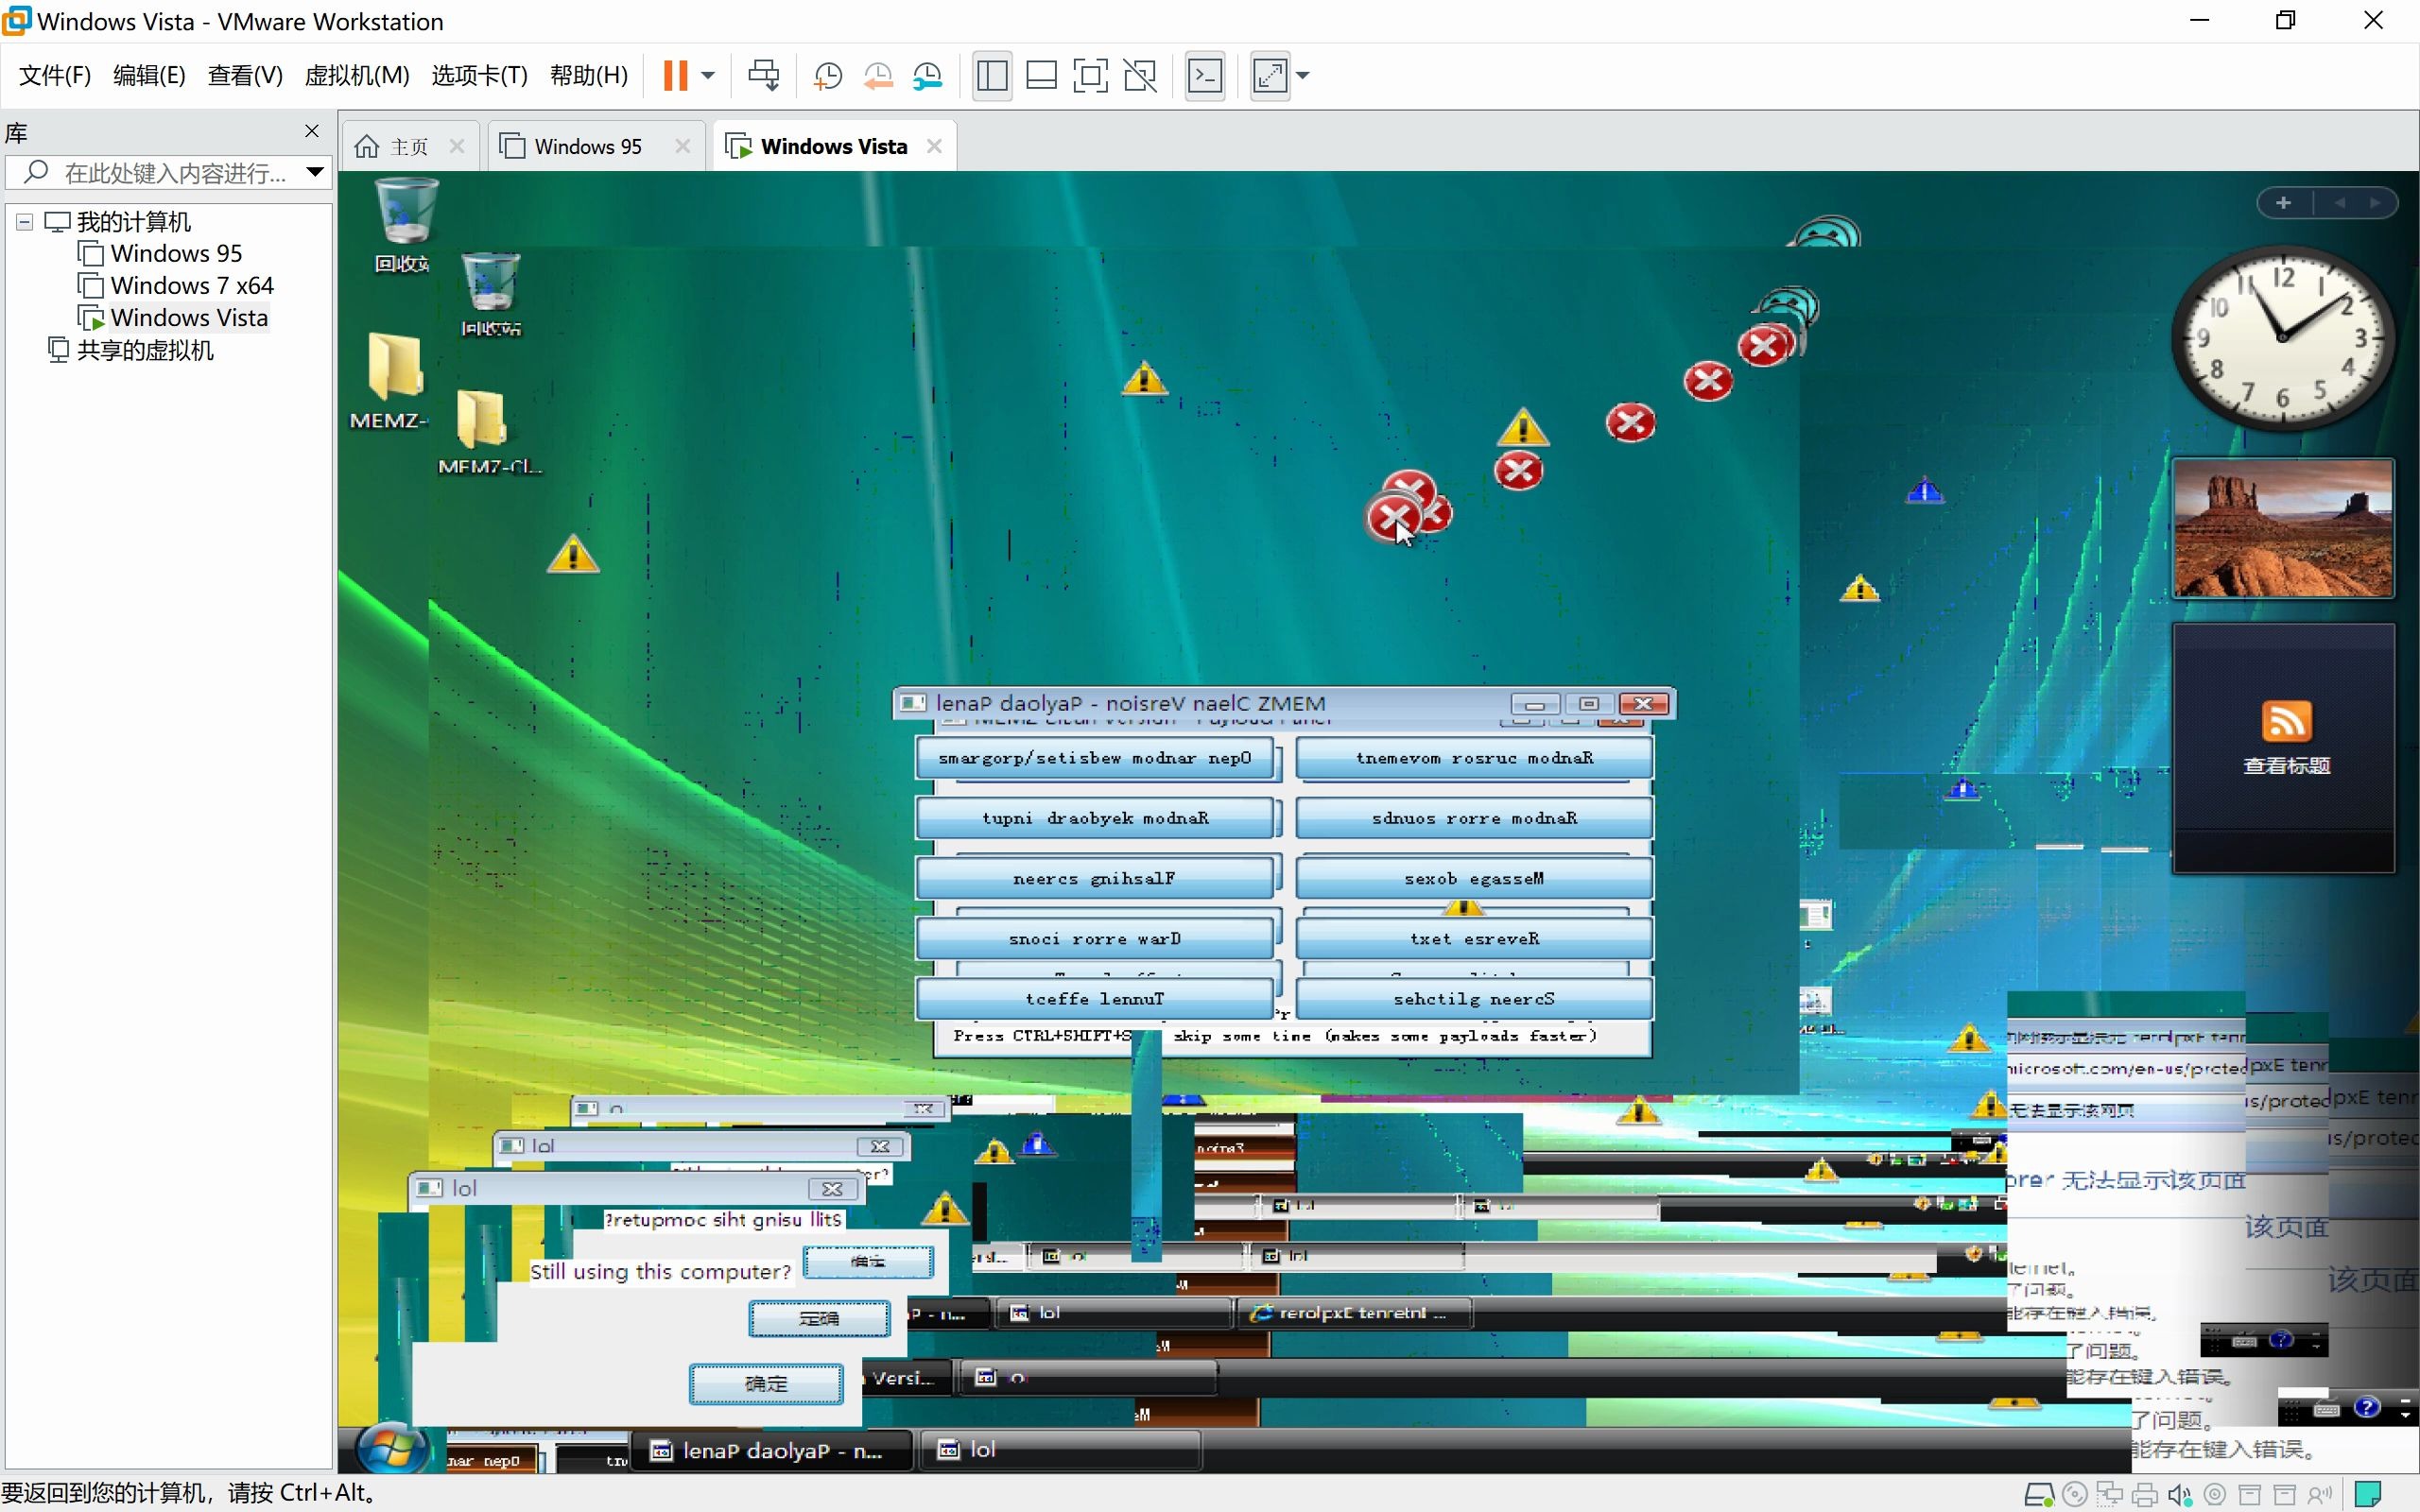
Task: Click 'tceffe lennuT' MEMZ button
Action: point(1094,998)
